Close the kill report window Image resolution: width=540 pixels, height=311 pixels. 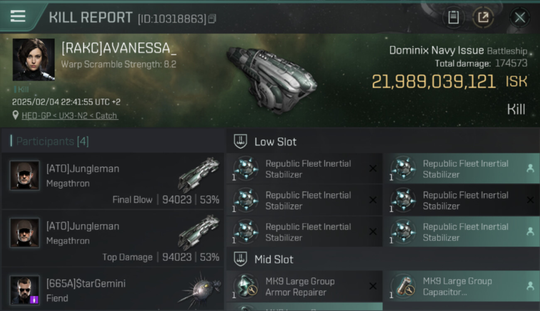[x=520, y=17]
